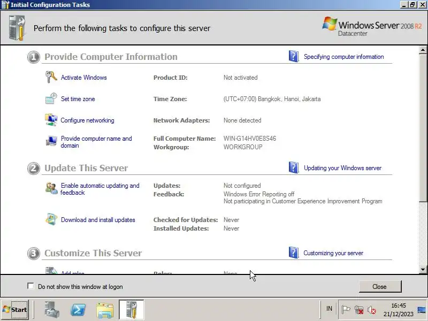The width and height of the screenshot is (428, 321).
Task: Click the Download and install updates icon
Action: [51, 219]
